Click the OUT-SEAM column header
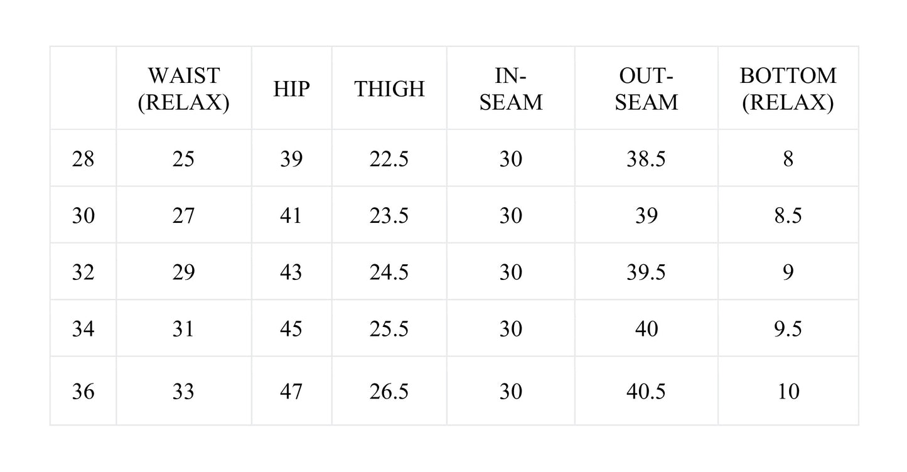The image size is (907, 472). click(x=646, y=88)
